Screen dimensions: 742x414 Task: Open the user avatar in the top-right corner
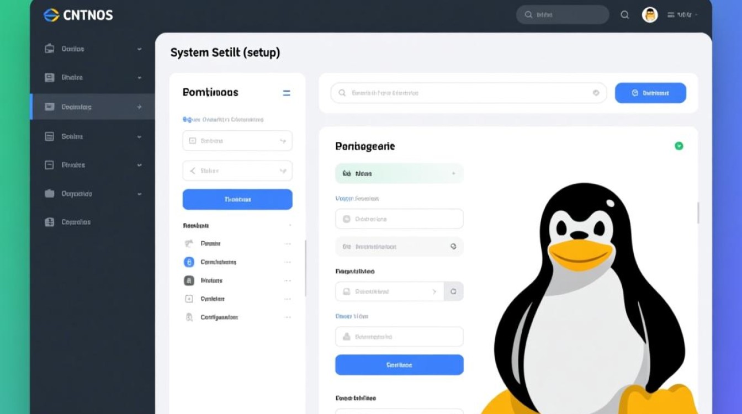(650, 15)
